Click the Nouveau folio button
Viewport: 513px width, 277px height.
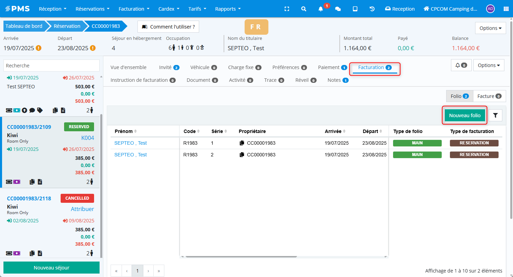pyautogui.click(x=464, y=115)
